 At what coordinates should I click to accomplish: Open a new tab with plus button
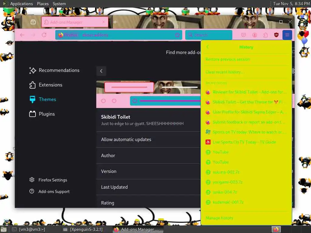tap(115, 22)
